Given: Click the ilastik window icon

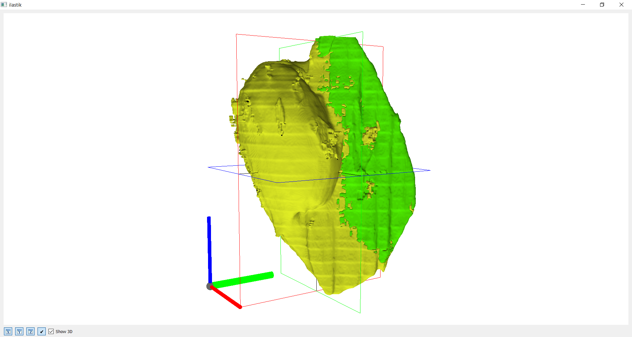Looking at the screenshot, I should [x=4, y=5].
